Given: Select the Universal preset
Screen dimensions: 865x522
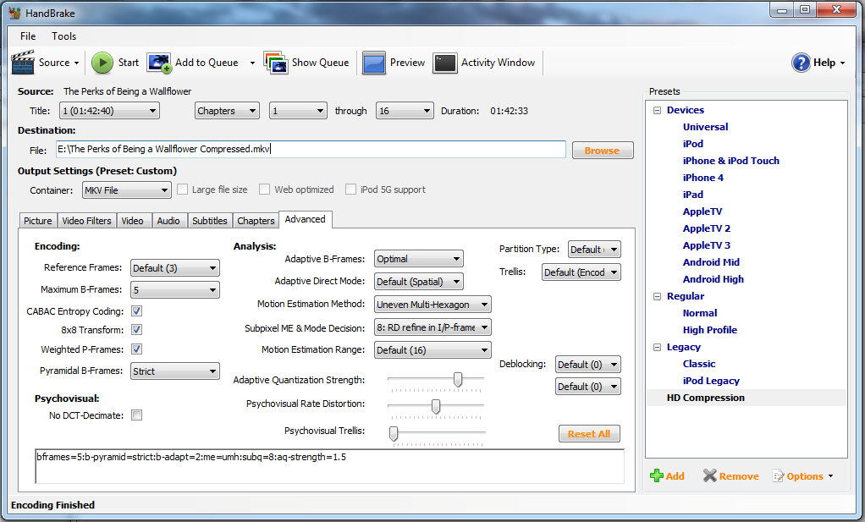Looking at the screenshot, I should click(705, 127).
